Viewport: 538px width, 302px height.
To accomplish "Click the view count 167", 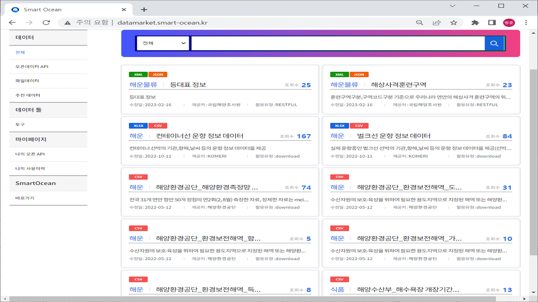I will point(304,136).
